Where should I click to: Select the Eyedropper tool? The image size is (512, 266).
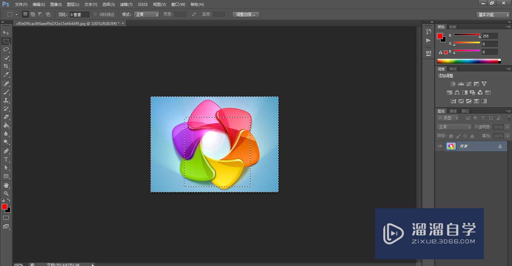(x=6, y=75)
